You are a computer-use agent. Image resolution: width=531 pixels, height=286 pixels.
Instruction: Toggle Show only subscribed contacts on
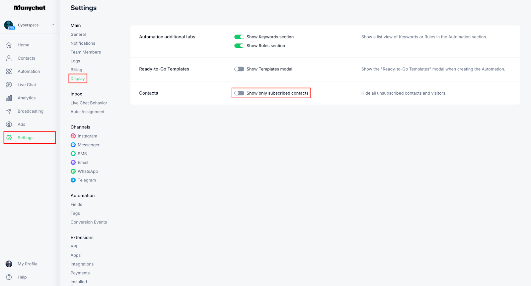pos(239,93)
